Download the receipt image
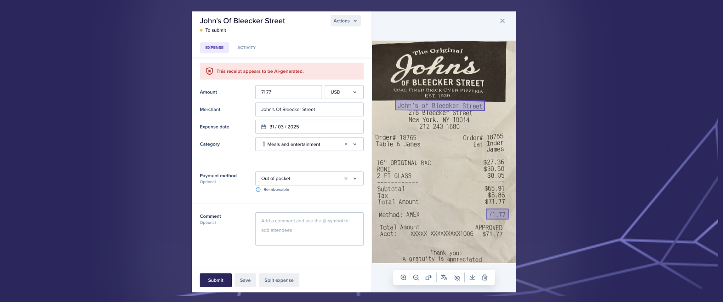The width and height of the screenshot is (723, 302). pos(472,278)
